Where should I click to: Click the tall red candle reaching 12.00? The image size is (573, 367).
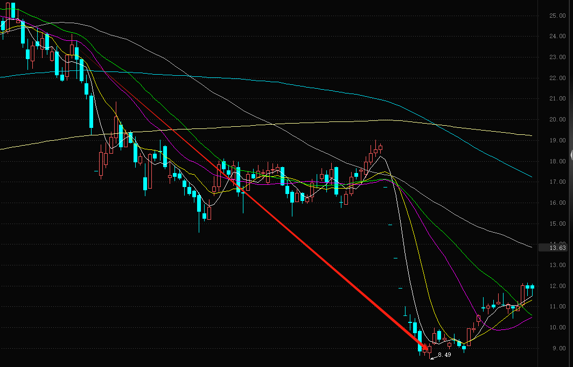522,294
